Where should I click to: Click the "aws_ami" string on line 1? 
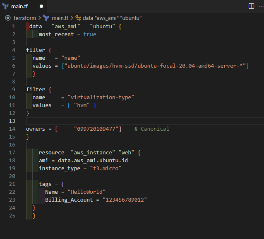pyautogui.click(x=66, y=27)
